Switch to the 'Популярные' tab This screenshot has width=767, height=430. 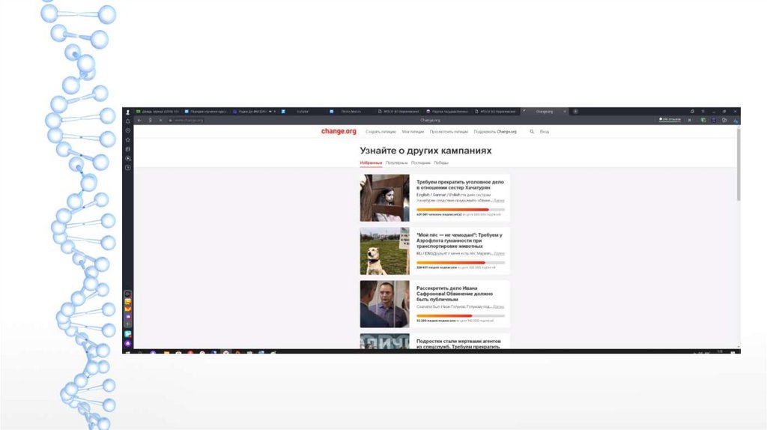click(397, 163)
